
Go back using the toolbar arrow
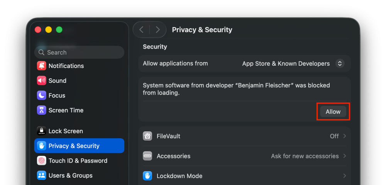141,30
